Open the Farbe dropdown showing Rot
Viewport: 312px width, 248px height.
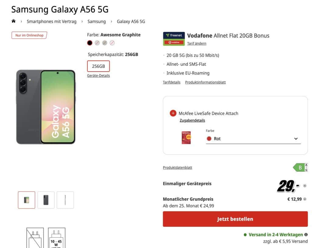click(x=253, y=139)
